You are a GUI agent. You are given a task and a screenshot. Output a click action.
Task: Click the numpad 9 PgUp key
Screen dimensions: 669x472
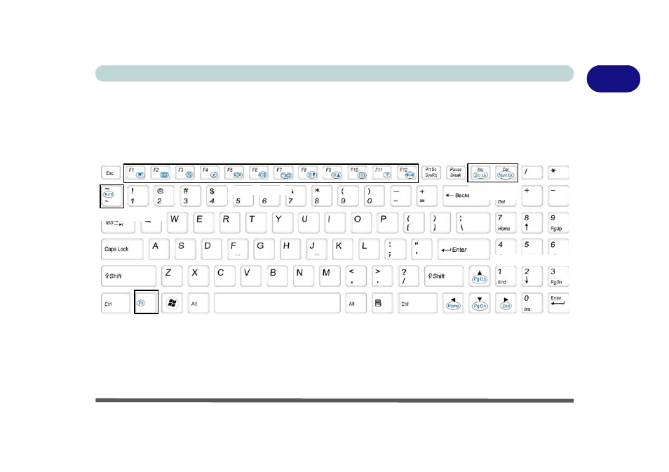point(558,223)
